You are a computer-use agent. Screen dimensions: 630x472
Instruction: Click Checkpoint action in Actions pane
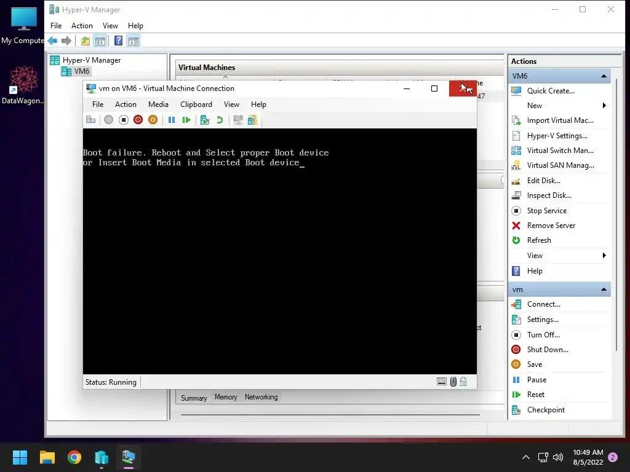[546, 410]
